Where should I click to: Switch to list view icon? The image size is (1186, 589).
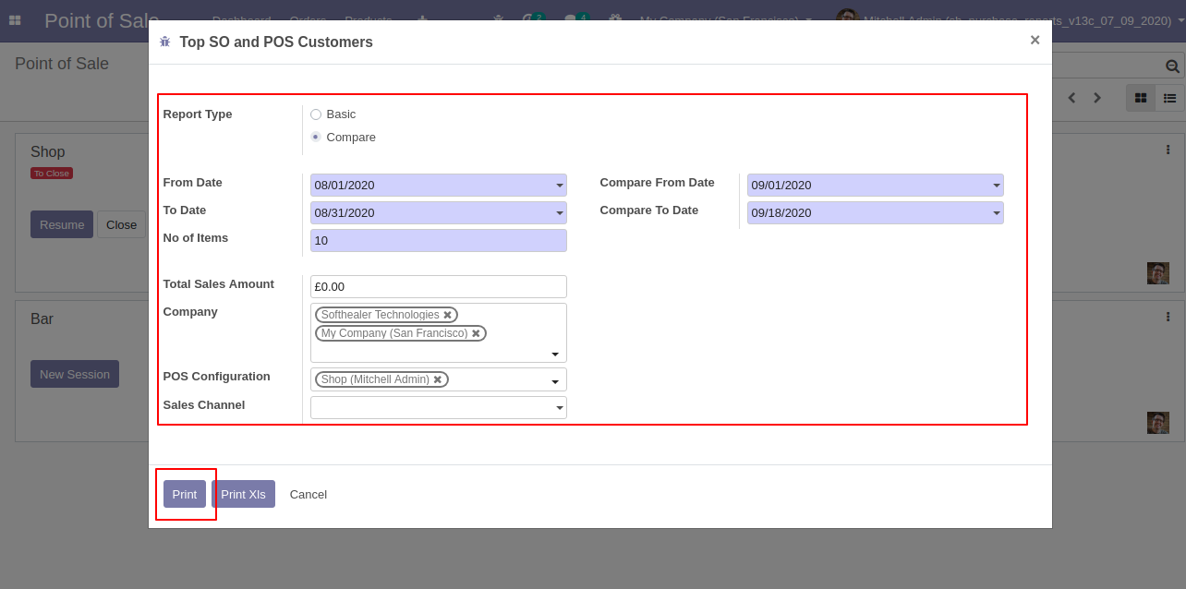point(1169,98)
